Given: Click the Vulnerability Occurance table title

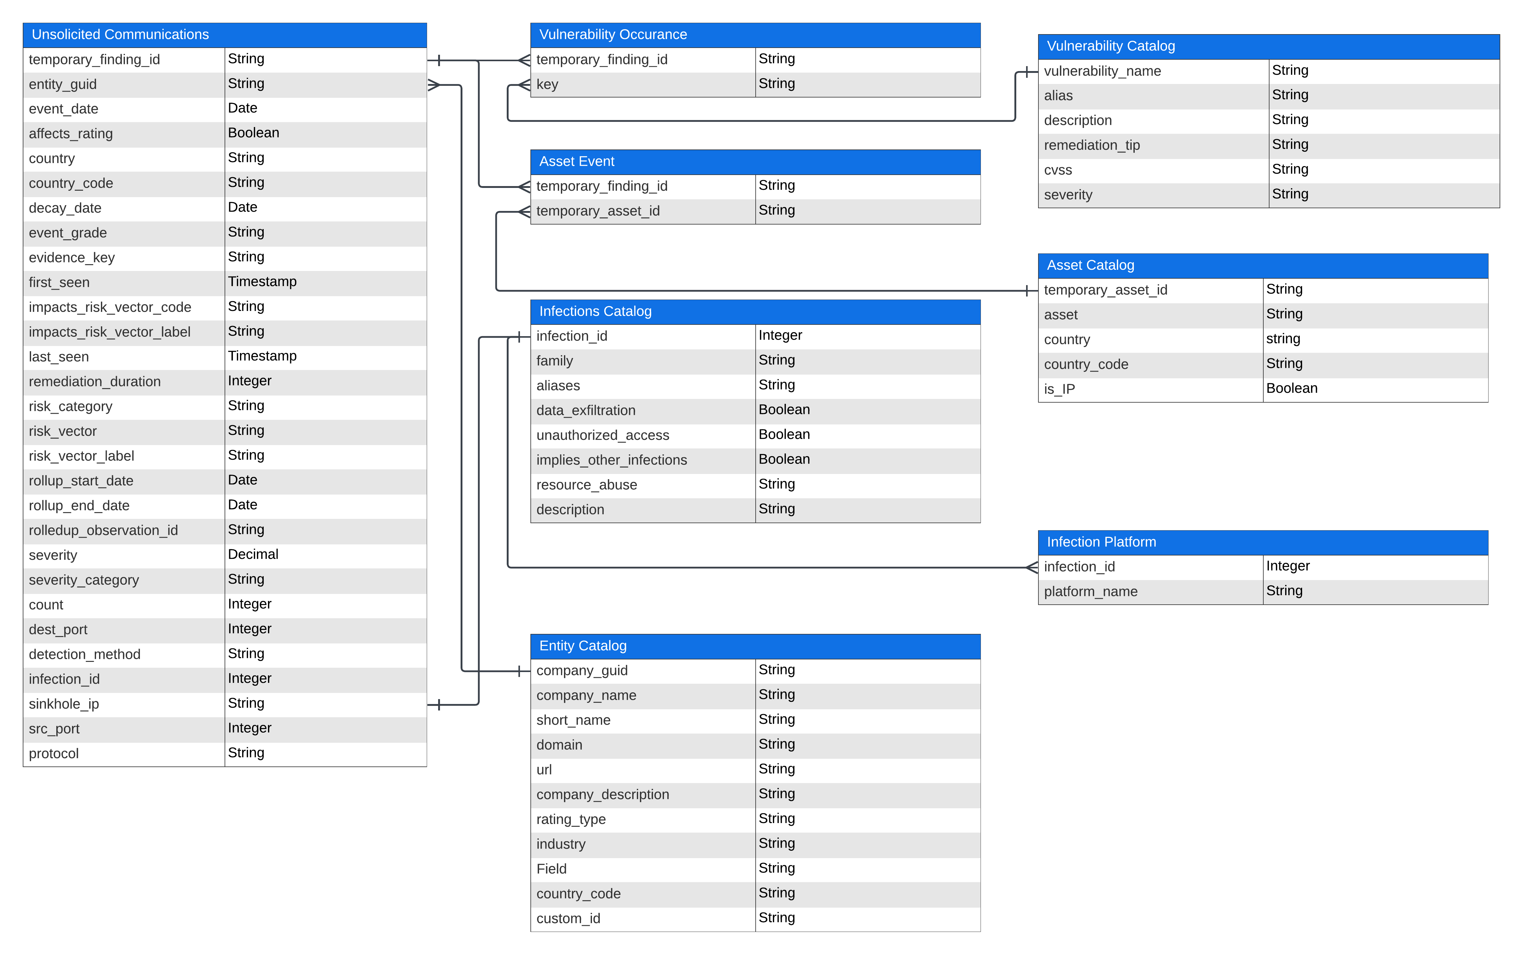Looking at the screenshot, I should coord(755,35).
